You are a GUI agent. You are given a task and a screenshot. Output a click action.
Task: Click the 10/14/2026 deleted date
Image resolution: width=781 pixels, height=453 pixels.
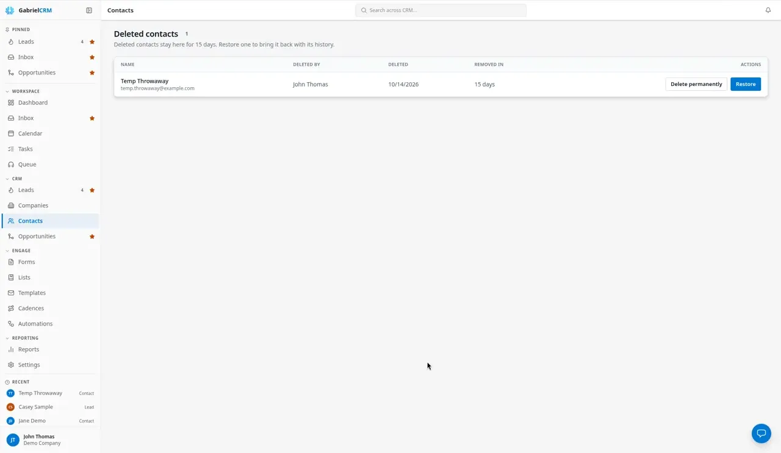403,84
